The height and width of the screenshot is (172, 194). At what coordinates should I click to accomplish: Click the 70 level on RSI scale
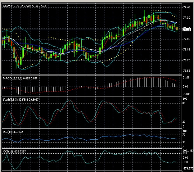point(184,135)
